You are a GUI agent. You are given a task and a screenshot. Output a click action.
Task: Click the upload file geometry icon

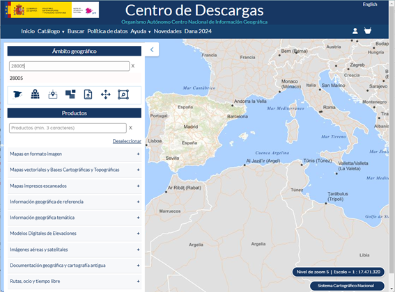[88, 95]
